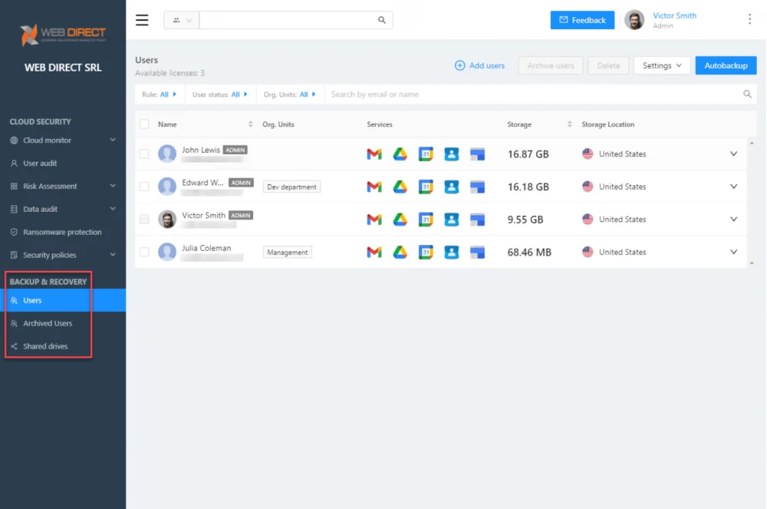Click the Web Direct logo
767x509 pixels.
pyautogui.click(x=63, y=35)
